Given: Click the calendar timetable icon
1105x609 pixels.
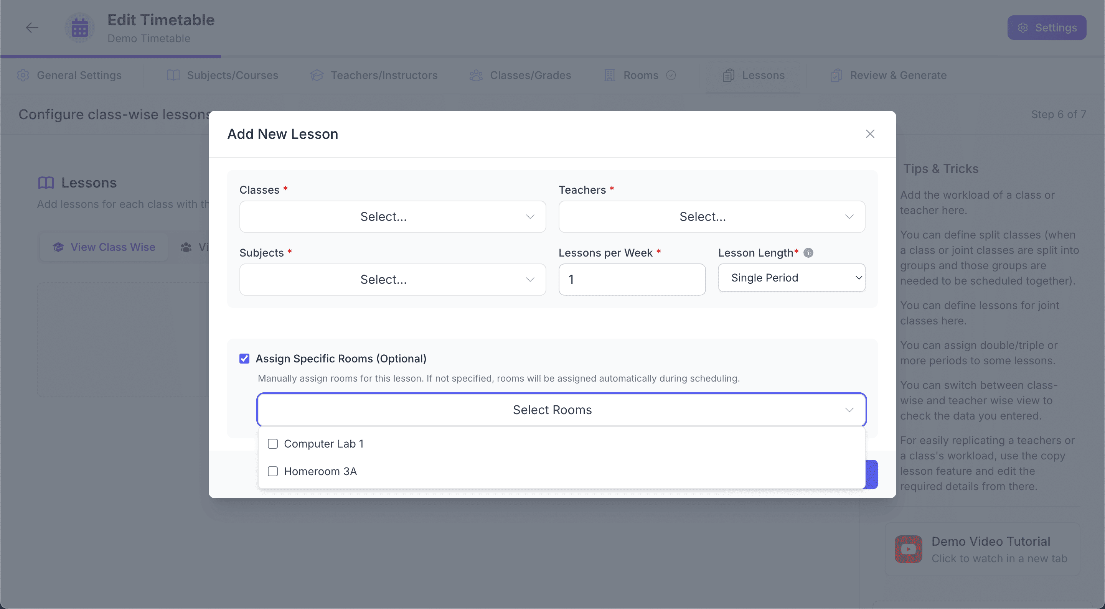Looking at the screenshot, I should point(80,28).
